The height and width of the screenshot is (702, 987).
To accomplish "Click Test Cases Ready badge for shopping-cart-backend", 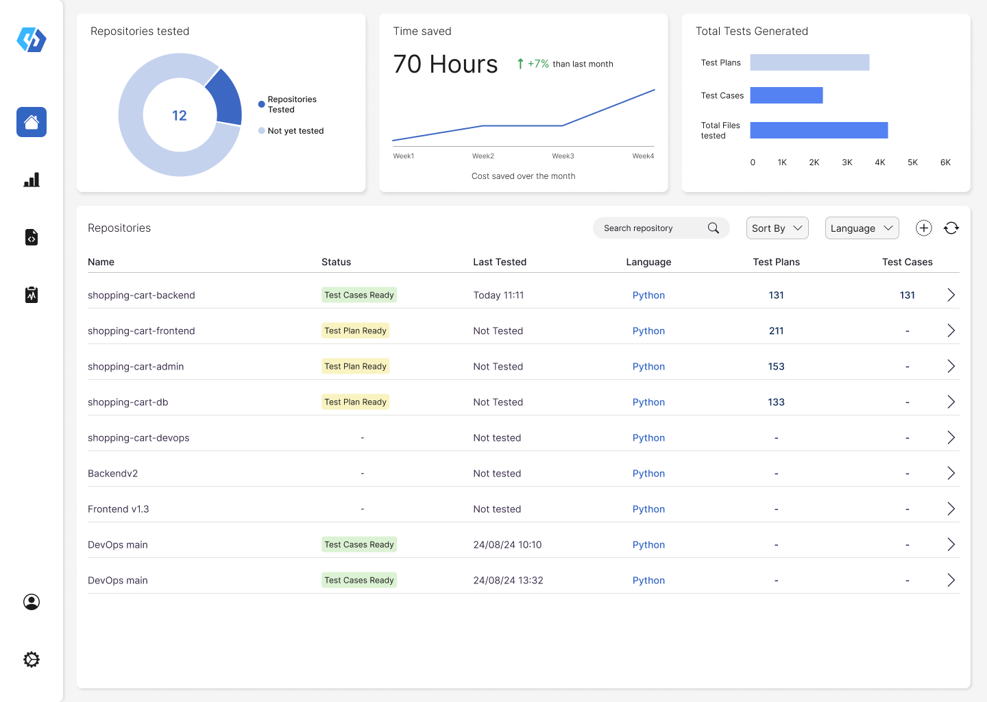I will click(359, 295).
